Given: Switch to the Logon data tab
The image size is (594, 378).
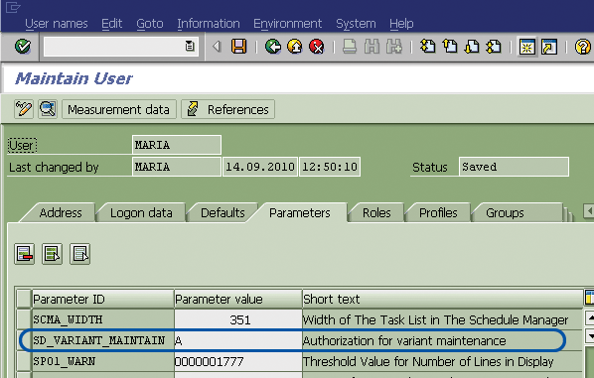Looking at the screenshot, I should [141, 213].
